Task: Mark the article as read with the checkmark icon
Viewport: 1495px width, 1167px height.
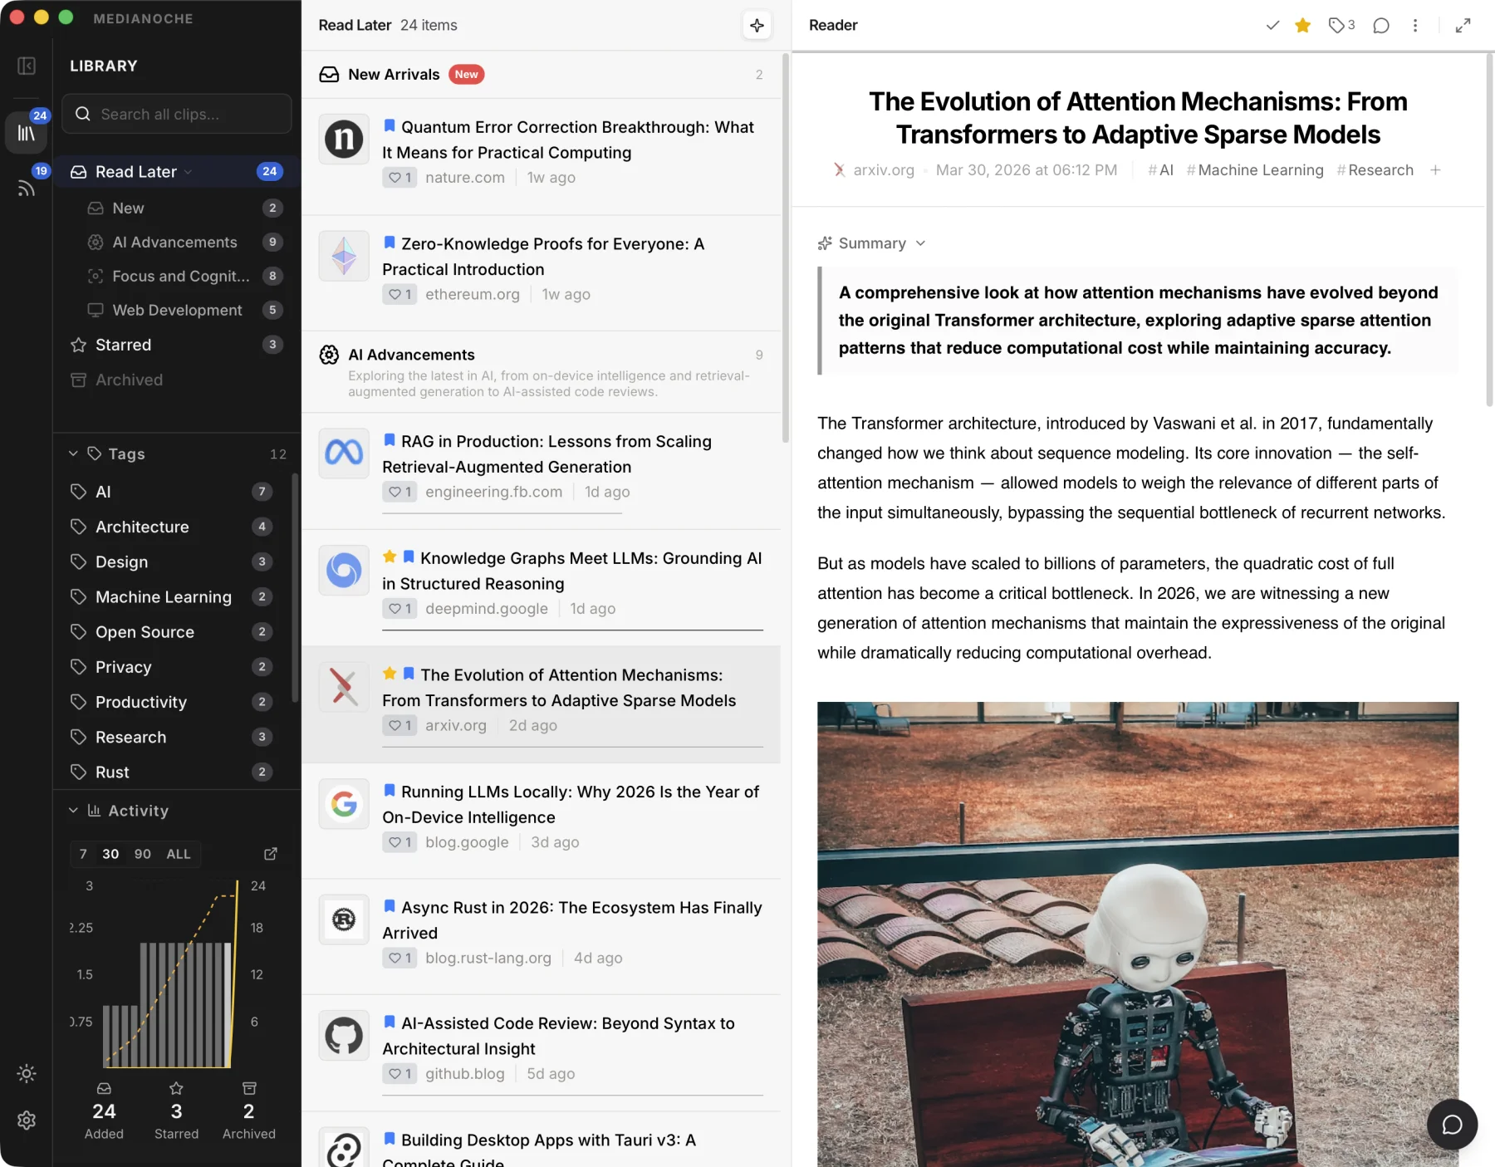Action: (x=1272, y=25)
